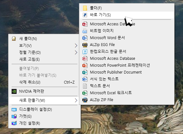The width and height of the screenshot is (183, 134).
Task: Click the plain text icon beside 텍스트 문서
Action: [x=85, y=86]
